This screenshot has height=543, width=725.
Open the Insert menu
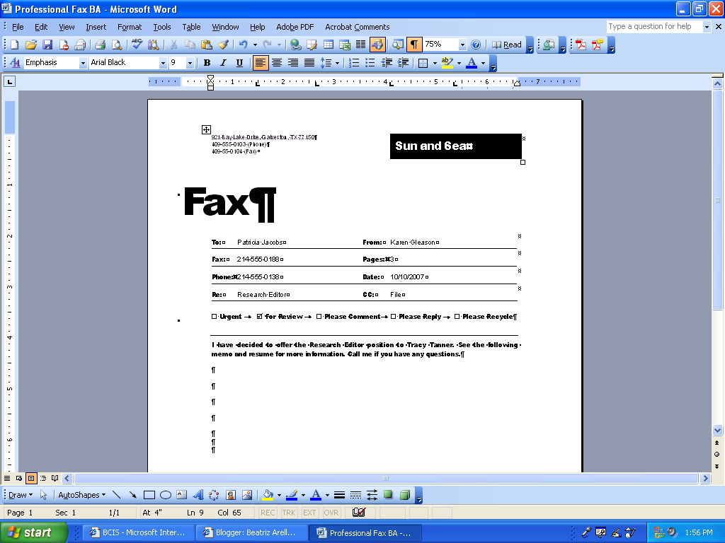coord(96,27)
